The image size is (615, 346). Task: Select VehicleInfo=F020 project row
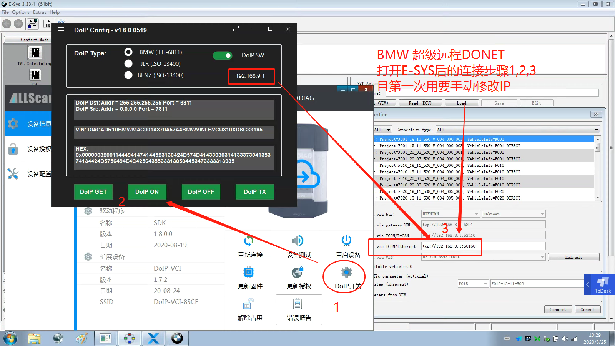click(x=484, y=191)
